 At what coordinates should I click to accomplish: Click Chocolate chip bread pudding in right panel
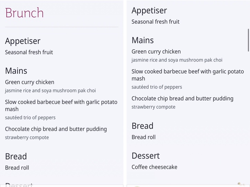click(182, 99)
